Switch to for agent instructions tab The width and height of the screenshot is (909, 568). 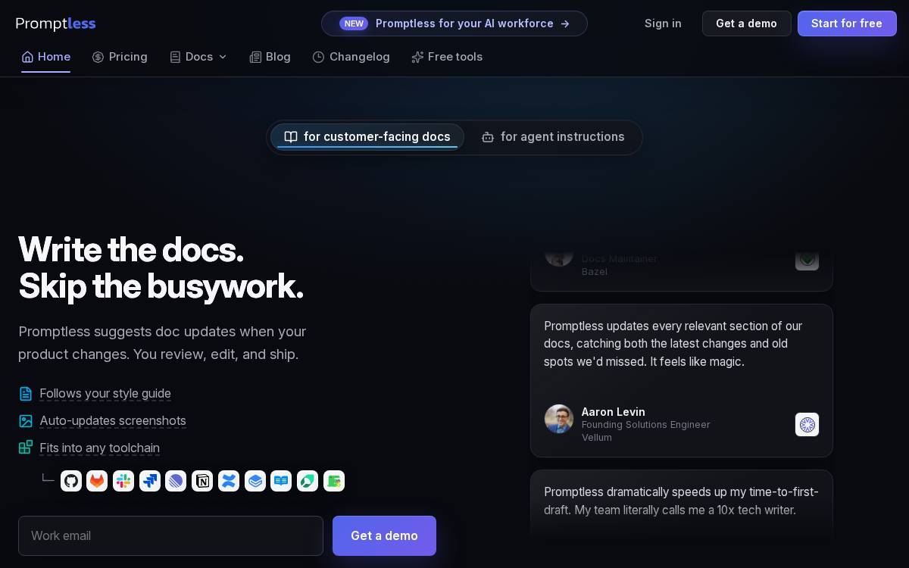(553, 137)
